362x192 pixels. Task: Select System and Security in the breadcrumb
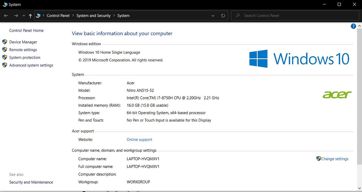coord(93,15)
